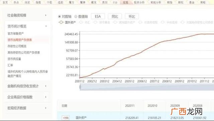Open the 板块分析 menu tab

(x=139, y=2)
